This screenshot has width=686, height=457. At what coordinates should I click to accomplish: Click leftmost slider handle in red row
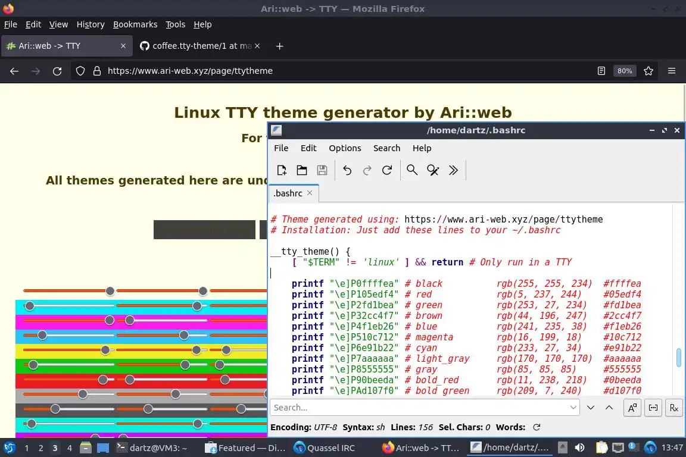pyautogui.click(x=103, y=380)
